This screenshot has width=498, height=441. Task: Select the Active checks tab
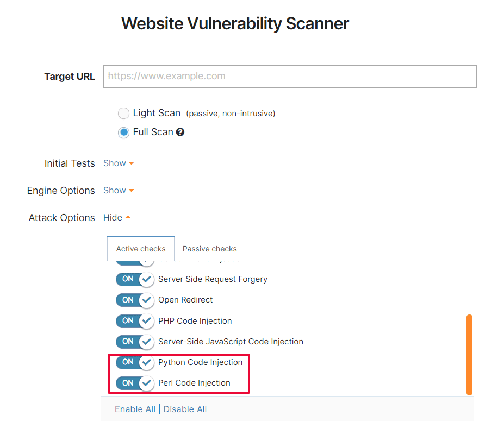[140, 248]
